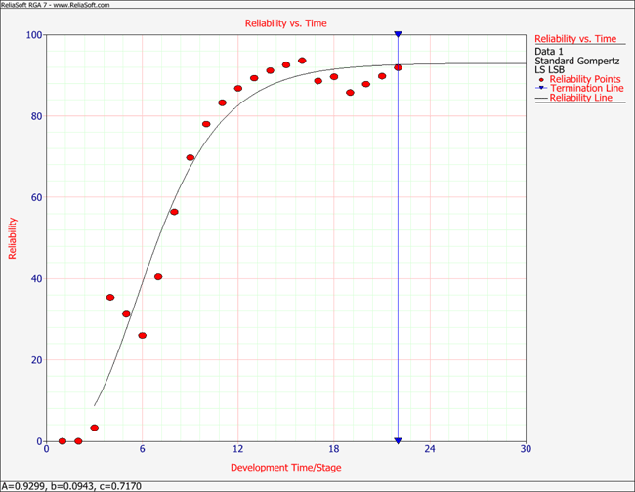Select the data point at stage 6

143,335
